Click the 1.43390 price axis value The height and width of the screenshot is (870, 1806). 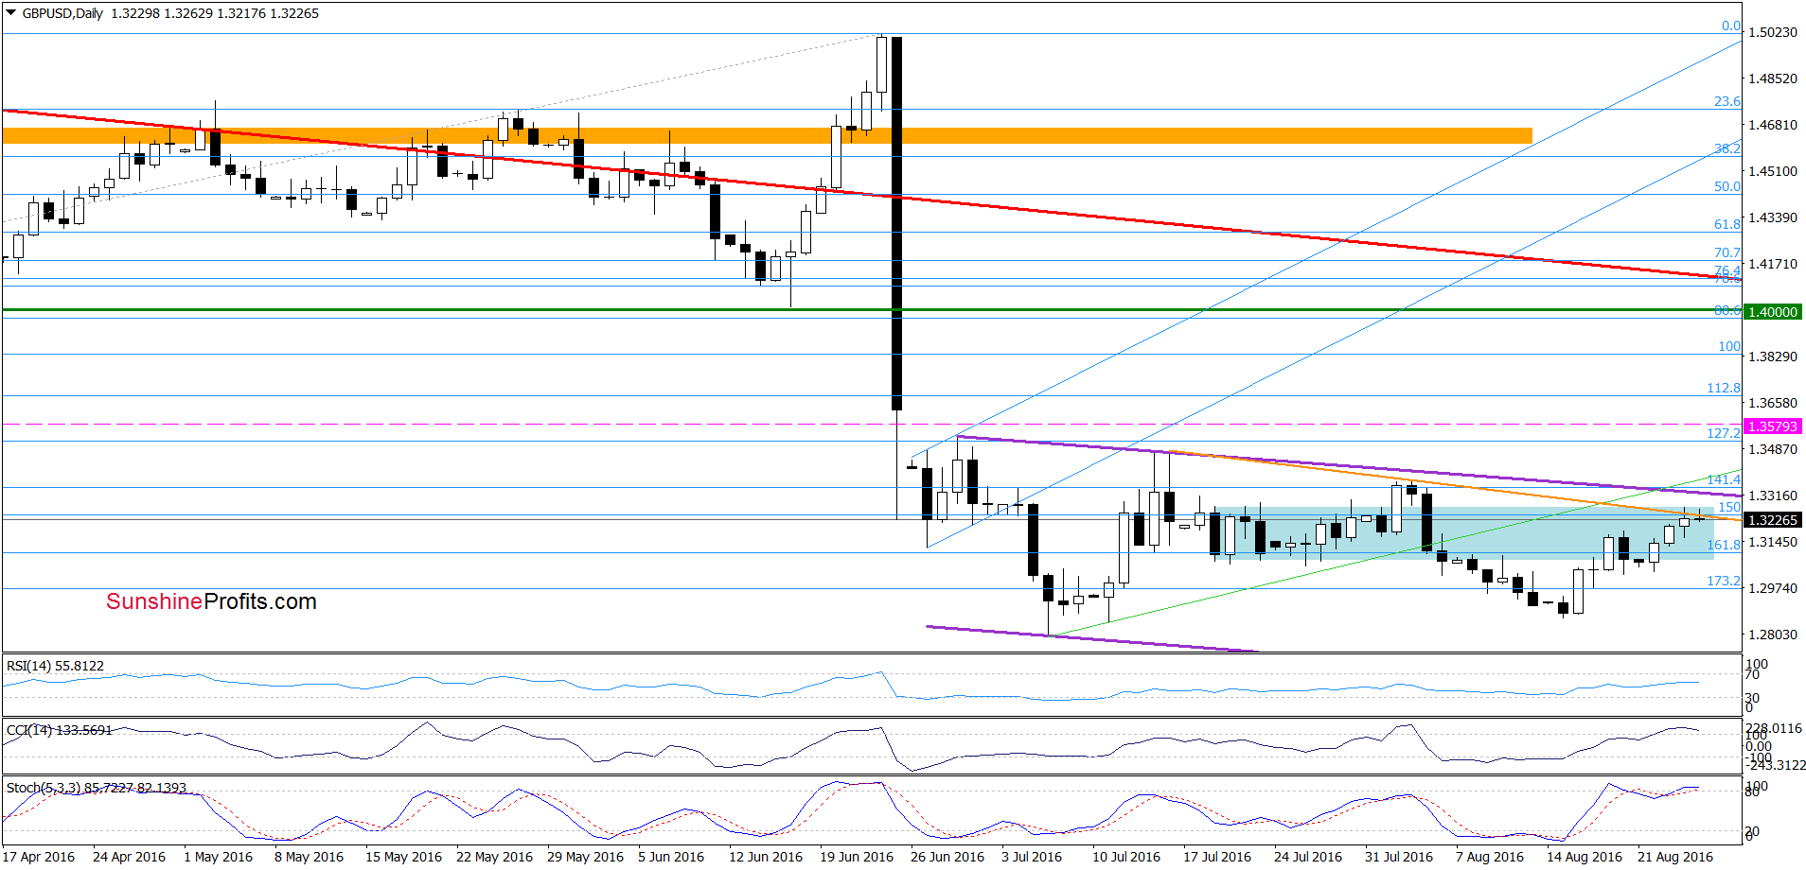click(x=1773, y=217)
